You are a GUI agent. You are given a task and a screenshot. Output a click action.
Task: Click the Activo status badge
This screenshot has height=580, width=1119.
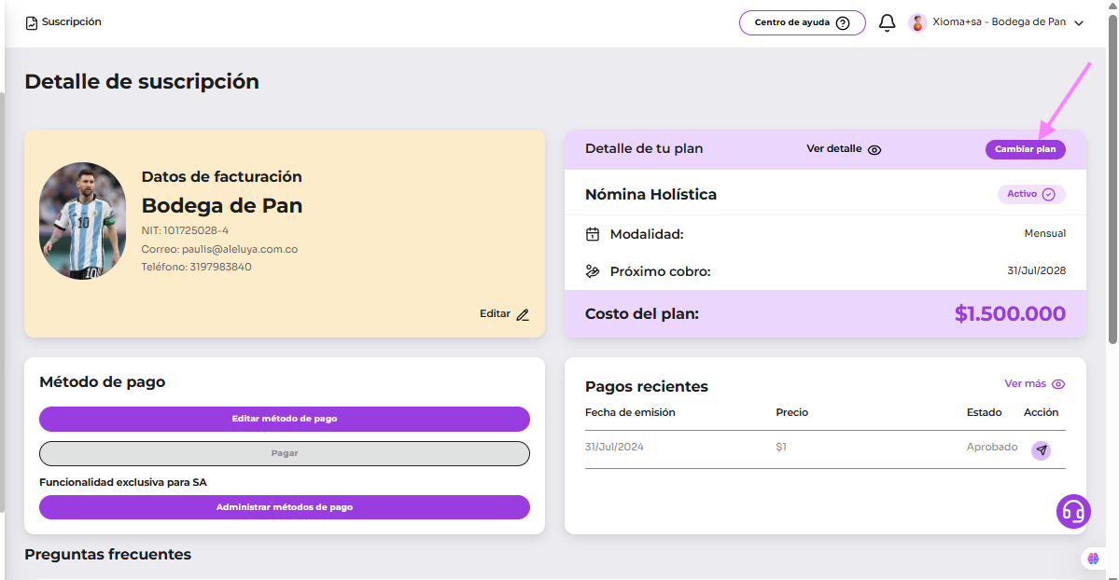click(x=1031, y=194)
